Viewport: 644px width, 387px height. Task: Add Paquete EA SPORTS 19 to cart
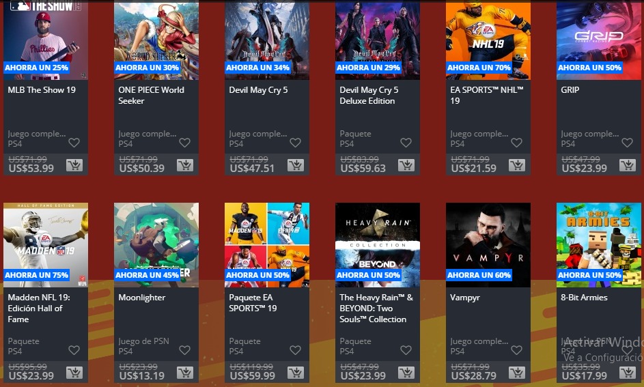(295, 373)
